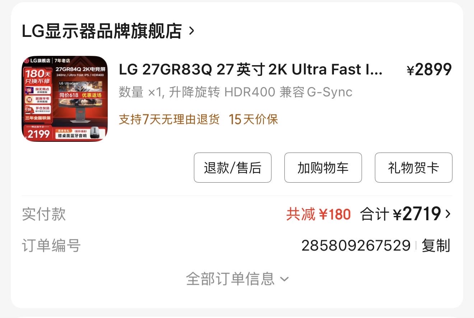Open the 礼物贺卡 gift card option
This screenshot has height=318, width=474.
414,168
